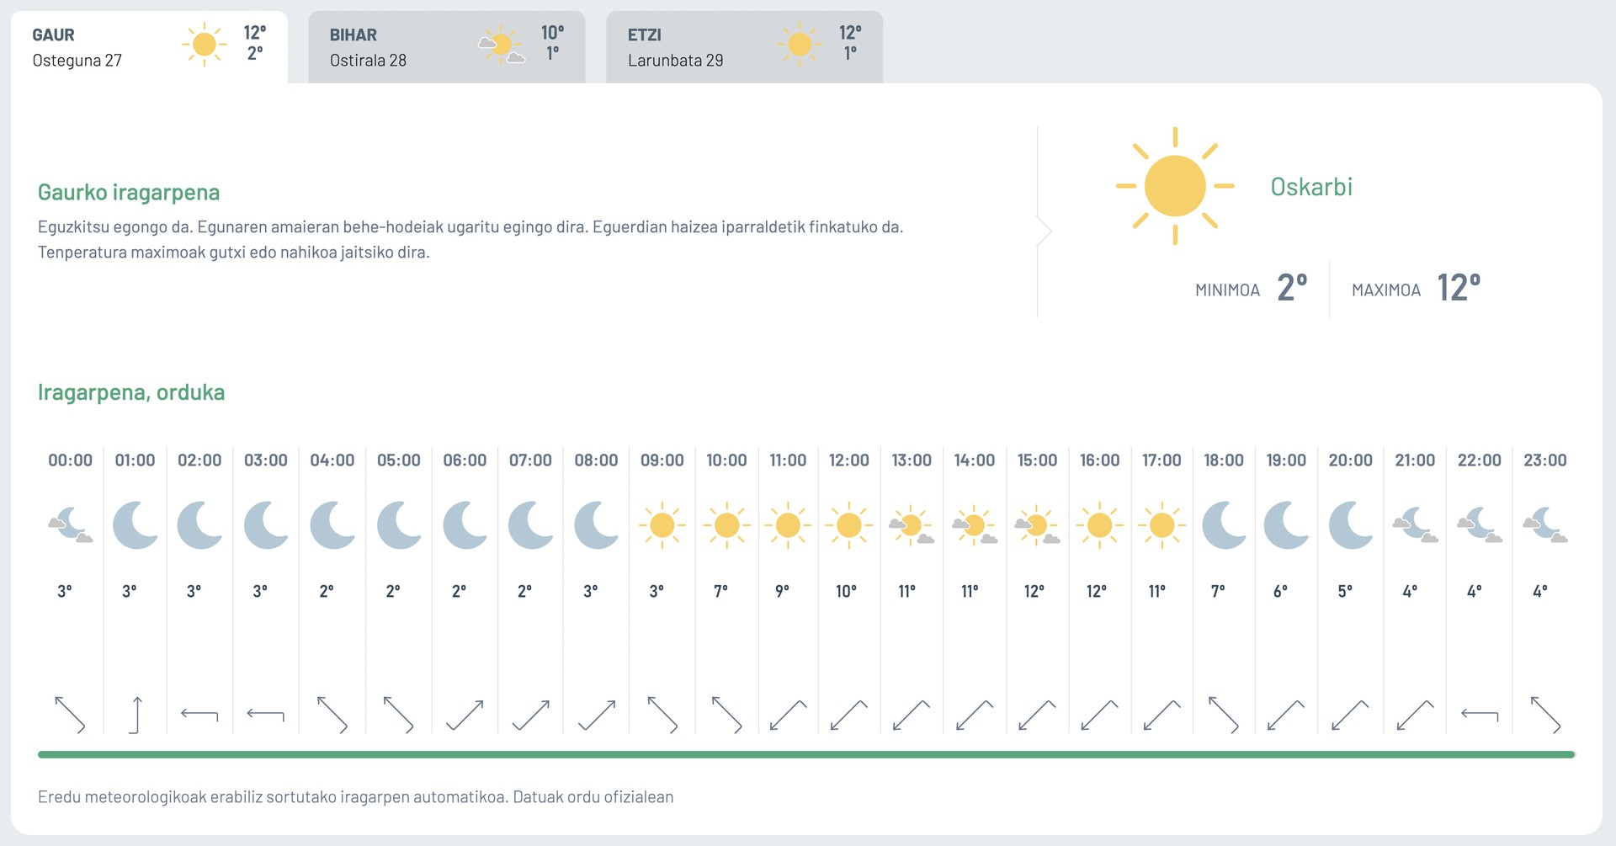The height and width of the screenshot is (846, 1616).
Task: Switch to the BIHAR Ostirala 28 tab
Action: coord(446,47)
